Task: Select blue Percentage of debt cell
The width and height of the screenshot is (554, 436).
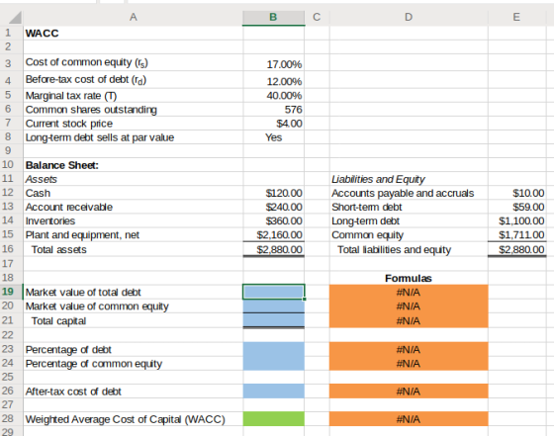Action: coord(273,349)
